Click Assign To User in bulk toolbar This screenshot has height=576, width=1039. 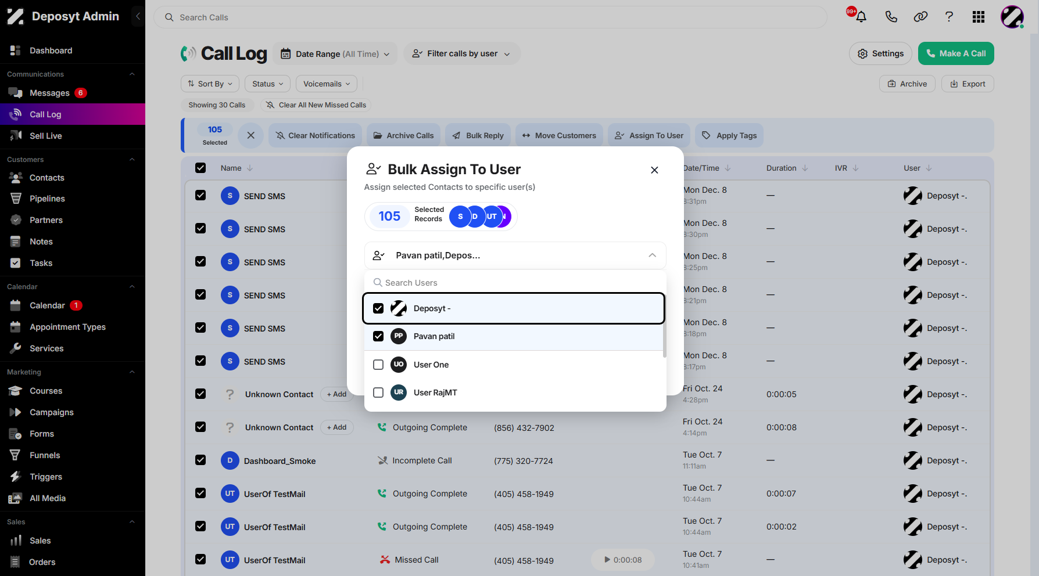tap(649, 135)
